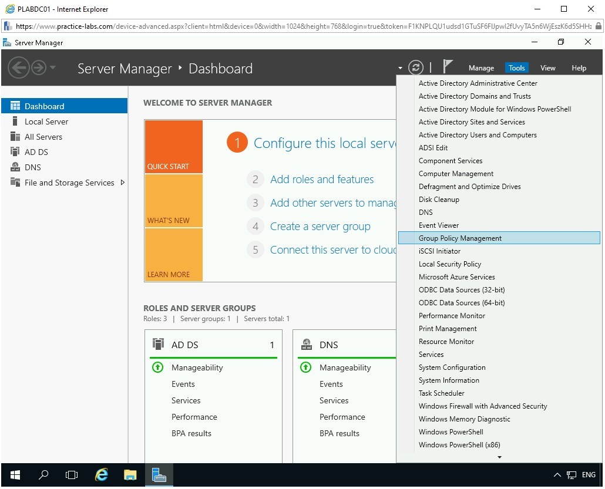Click the Tools menu scroll-down arrow
Viewport: 605px width, 489px height.
pyautogui.click(x=499, y=457)
